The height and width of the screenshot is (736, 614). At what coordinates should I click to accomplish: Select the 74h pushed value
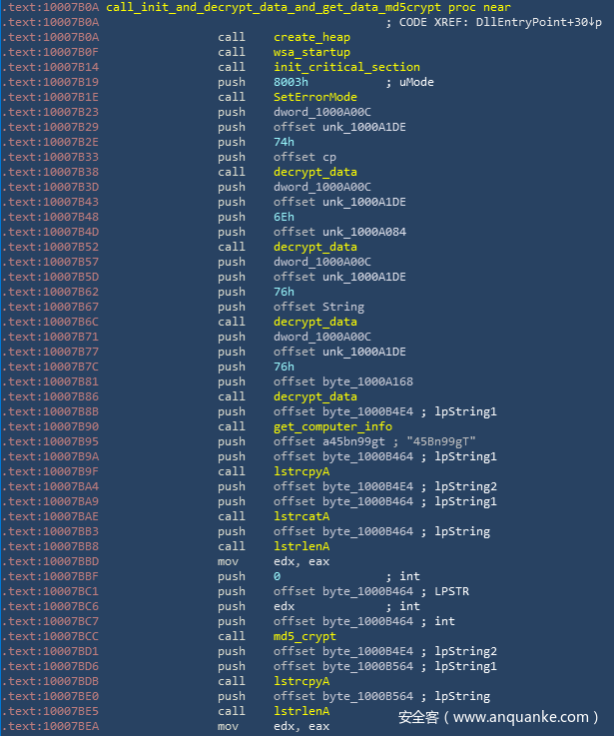click(x=284, y=142)
